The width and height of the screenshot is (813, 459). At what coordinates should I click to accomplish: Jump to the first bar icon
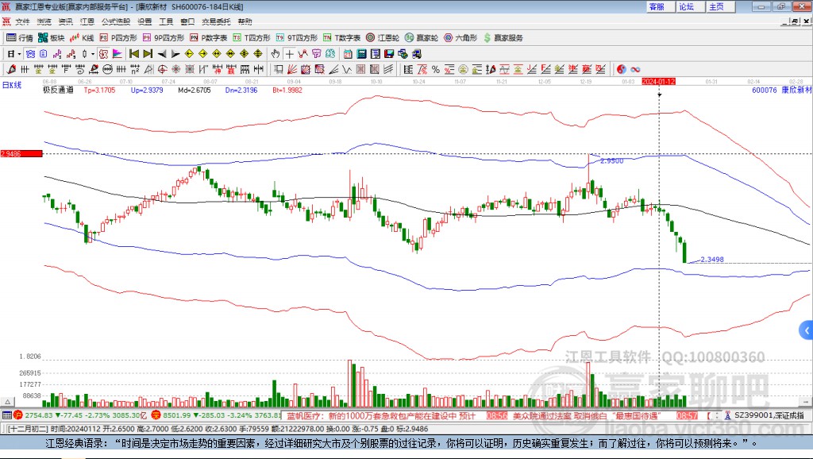(134, 54)
